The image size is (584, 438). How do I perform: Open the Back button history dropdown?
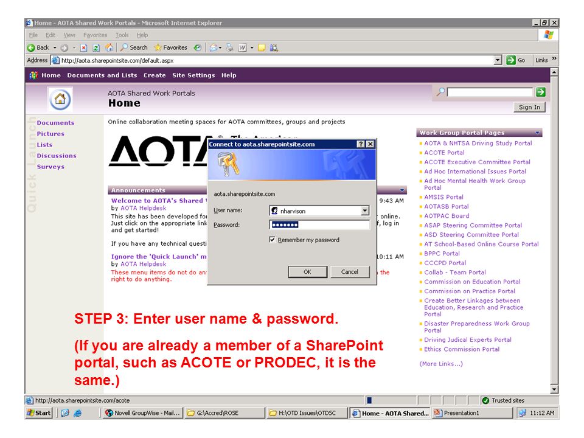pyautogui.click(x=55, y=47)
